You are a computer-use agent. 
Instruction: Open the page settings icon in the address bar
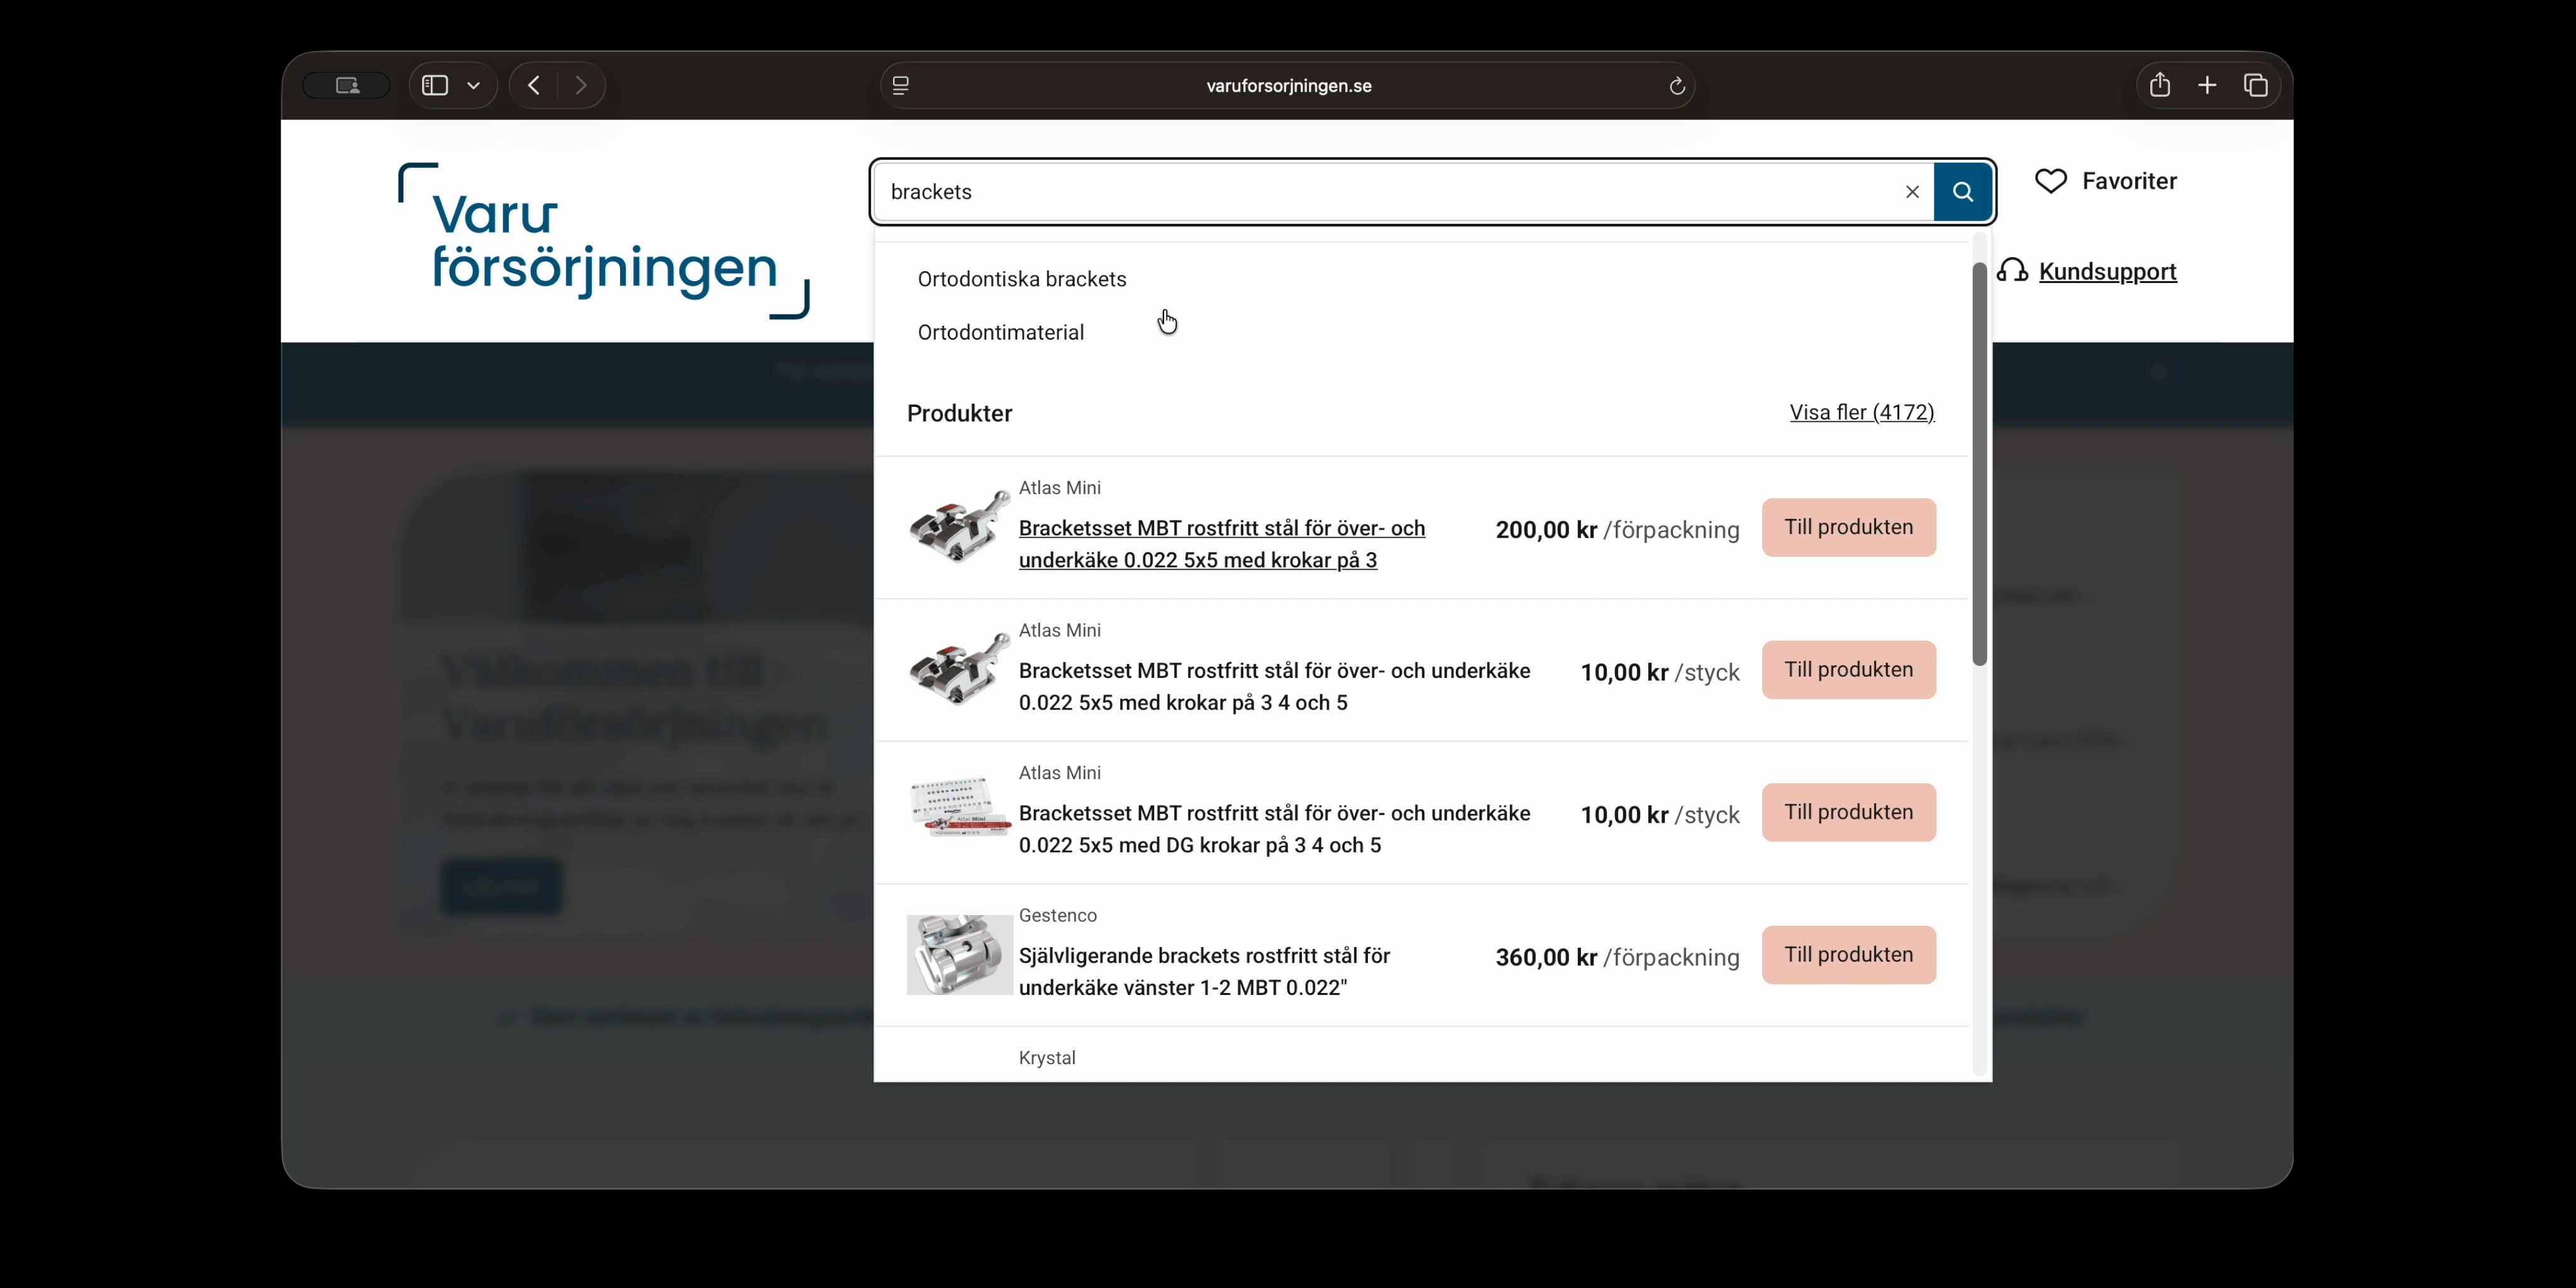tap(900, 86)
